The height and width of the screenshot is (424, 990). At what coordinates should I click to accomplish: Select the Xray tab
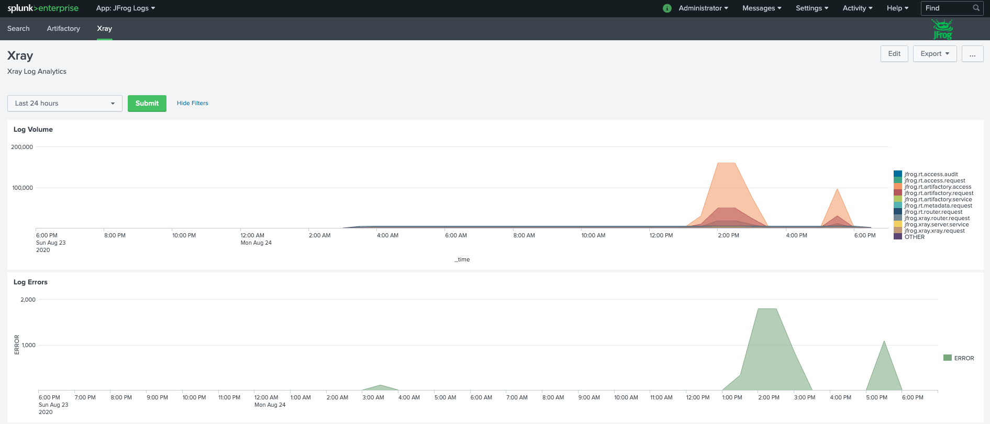click(105, 29)
